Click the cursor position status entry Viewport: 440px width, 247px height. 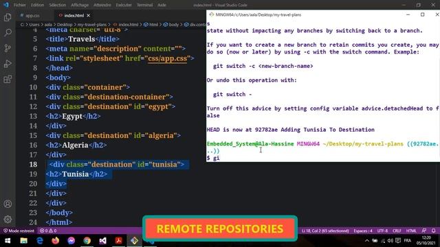pos(325,231)
